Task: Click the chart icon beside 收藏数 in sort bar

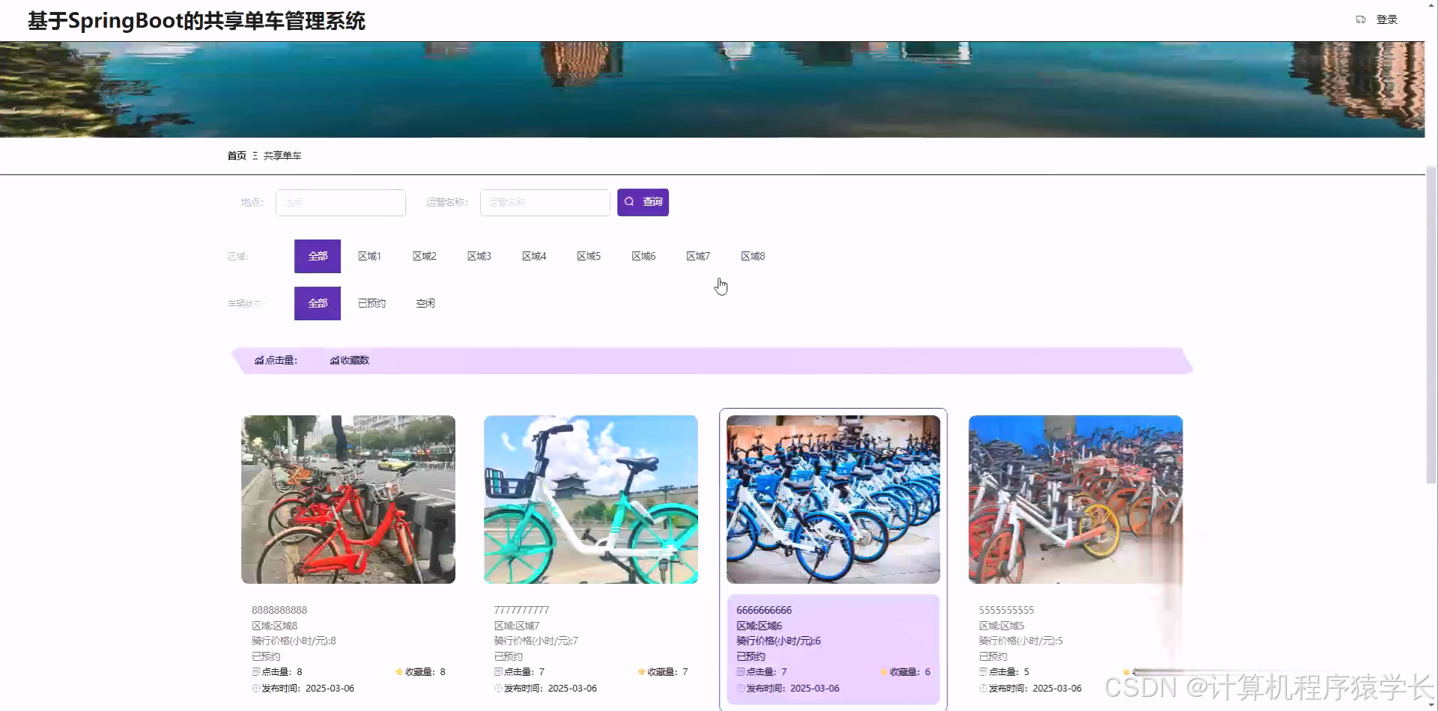Action: (x=334, y=360)
